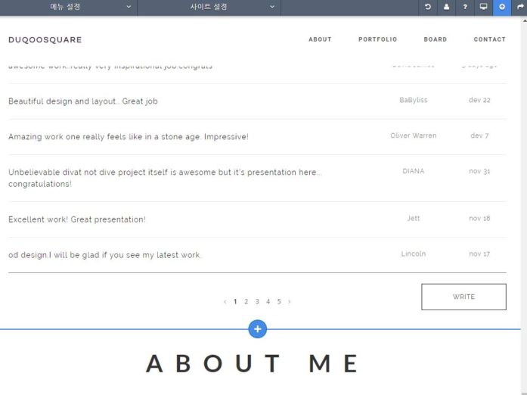Select the desktop monitor preview icon
527x395 pixels.
483,7
